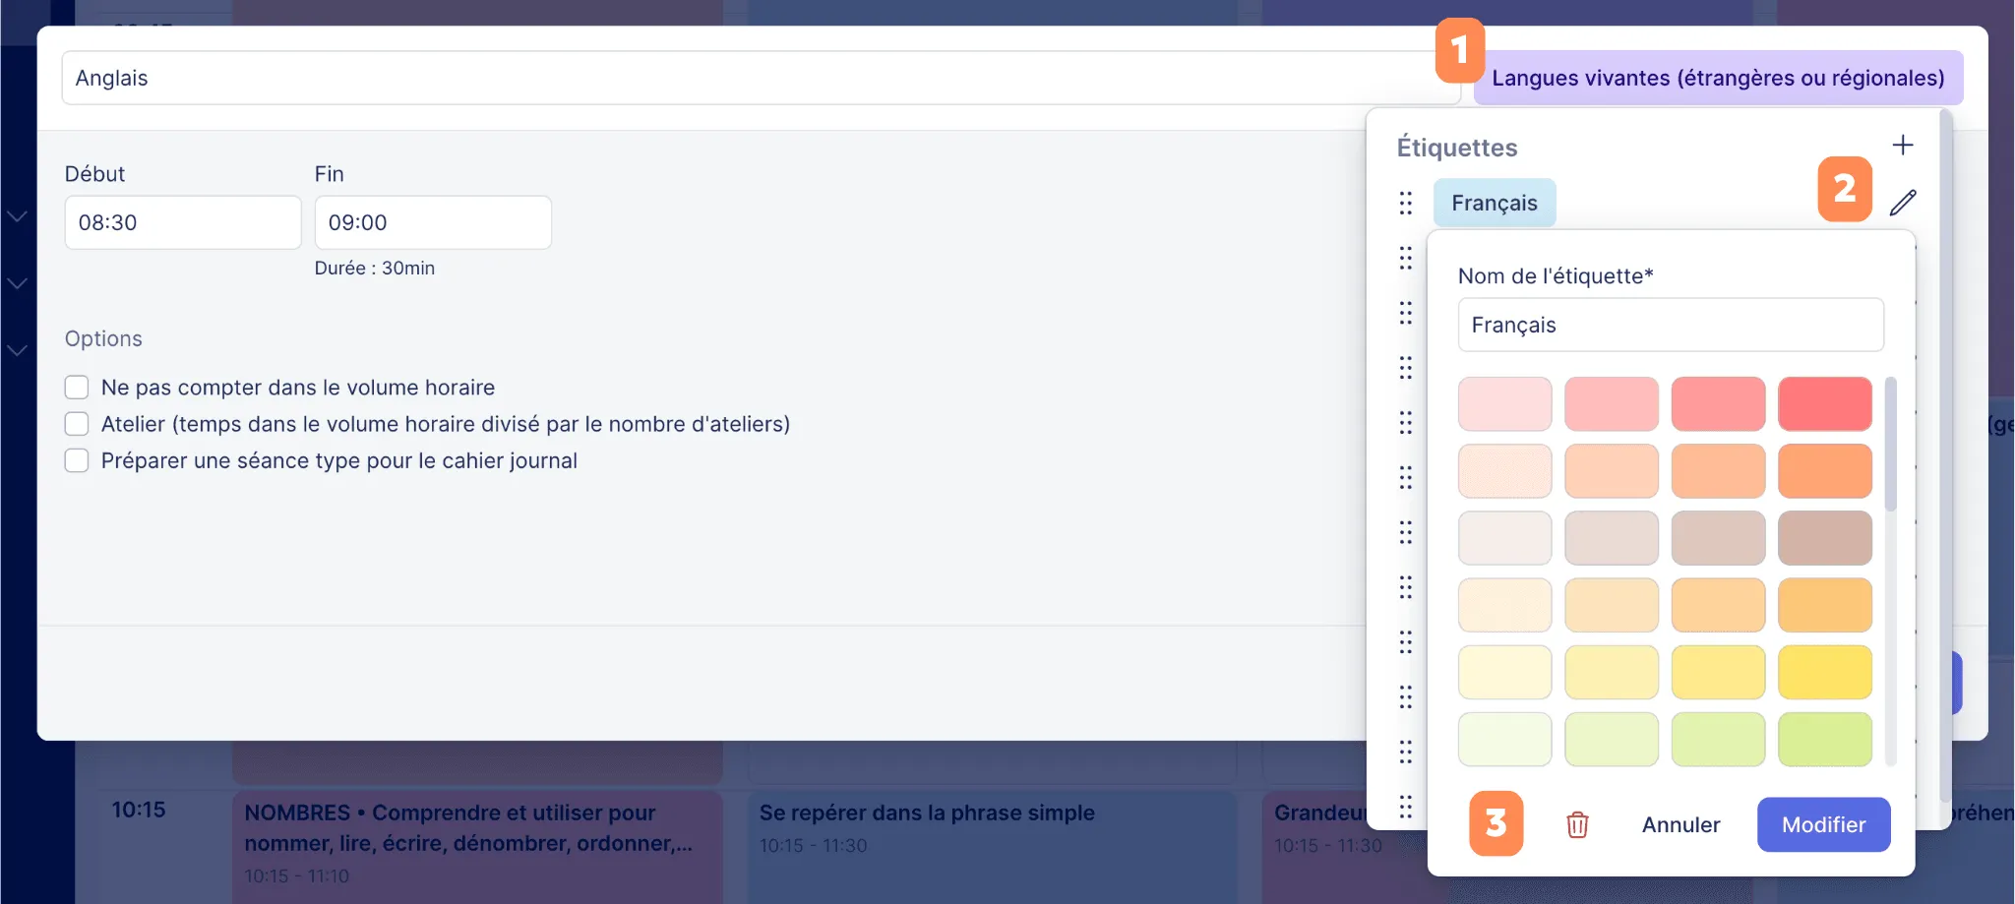This screenshot has width=2015, height=904.
Task: Click the Nom de l'étiquette text field
Action: click(1671, 325)
